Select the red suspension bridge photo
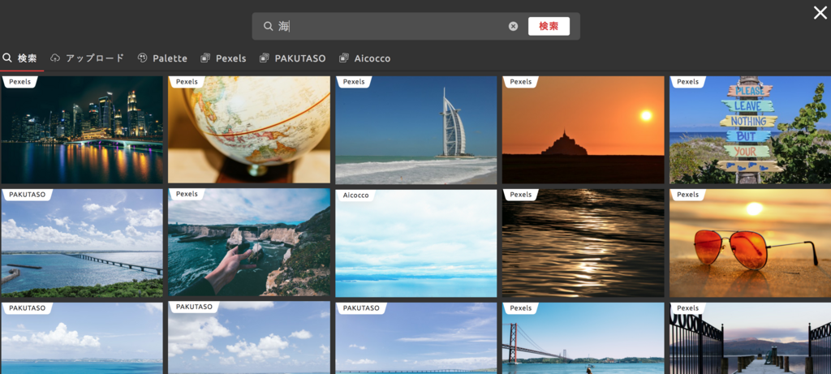The width and height of the screenshot is (831, 374). tap(583, 338)
